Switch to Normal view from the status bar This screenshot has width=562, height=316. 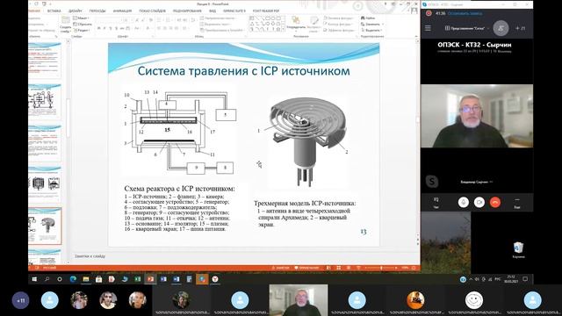(328, 268)
